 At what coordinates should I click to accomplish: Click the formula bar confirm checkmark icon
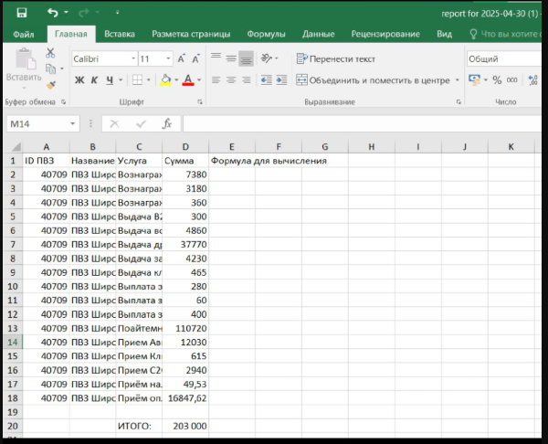[x=141, y=123]
